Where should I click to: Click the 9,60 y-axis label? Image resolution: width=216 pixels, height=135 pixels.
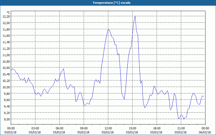pyautogui.click(x=7, y=100)
